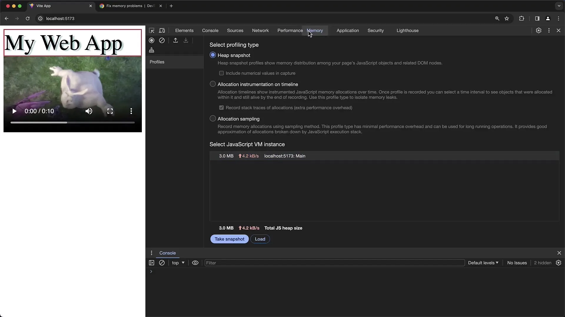
Task: Play the video in the web app
Action: pyautogui.click(x=14, y=111)
